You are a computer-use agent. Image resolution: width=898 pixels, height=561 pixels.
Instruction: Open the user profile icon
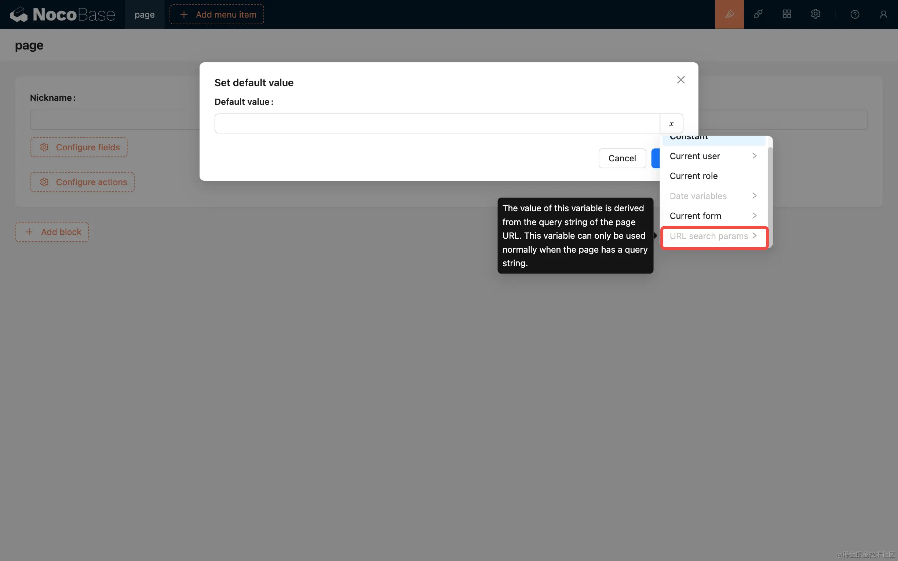[883, 14]
